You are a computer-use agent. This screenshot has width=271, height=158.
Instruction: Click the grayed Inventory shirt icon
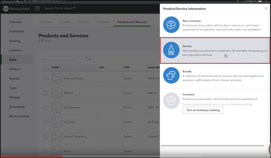(x=171, y=100)
